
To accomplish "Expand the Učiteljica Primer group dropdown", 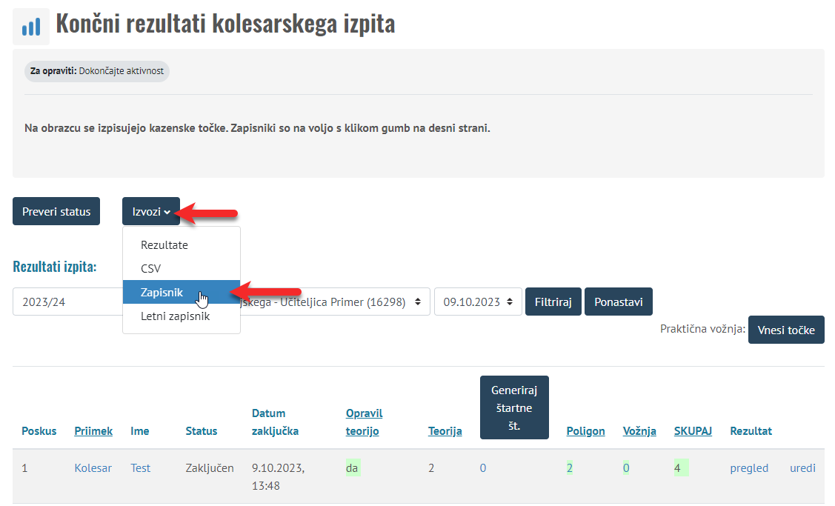I will click(x=333, y=302).
